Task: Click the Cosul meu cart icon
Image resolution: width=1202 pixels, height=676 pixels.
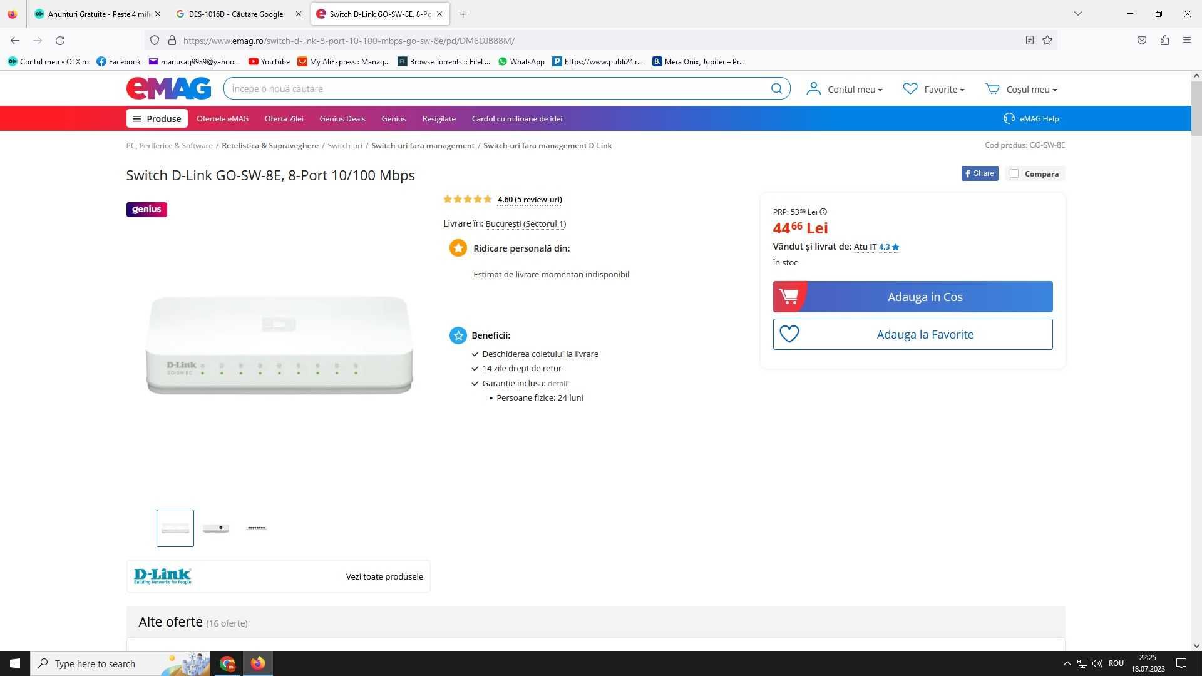Action: tap(992, 88)
